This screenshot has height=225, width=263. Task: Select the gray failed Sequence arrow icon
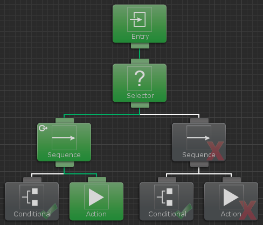coord(199,138)
